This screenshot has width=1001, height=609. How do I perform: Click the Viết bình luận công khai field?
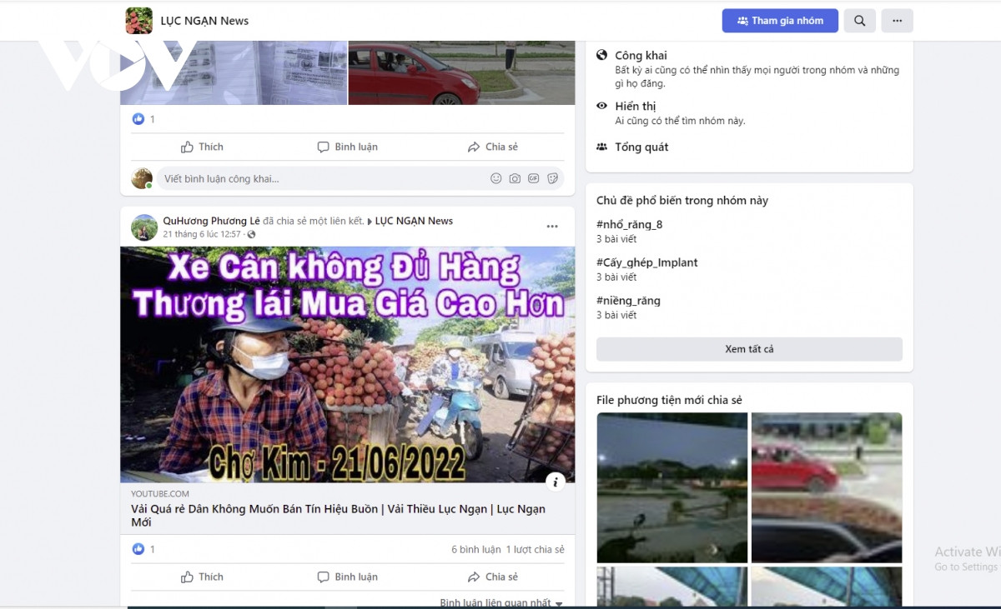321,178
